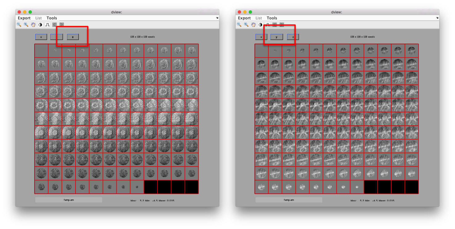Open the Export menu in left window

[x=24, y=18]
